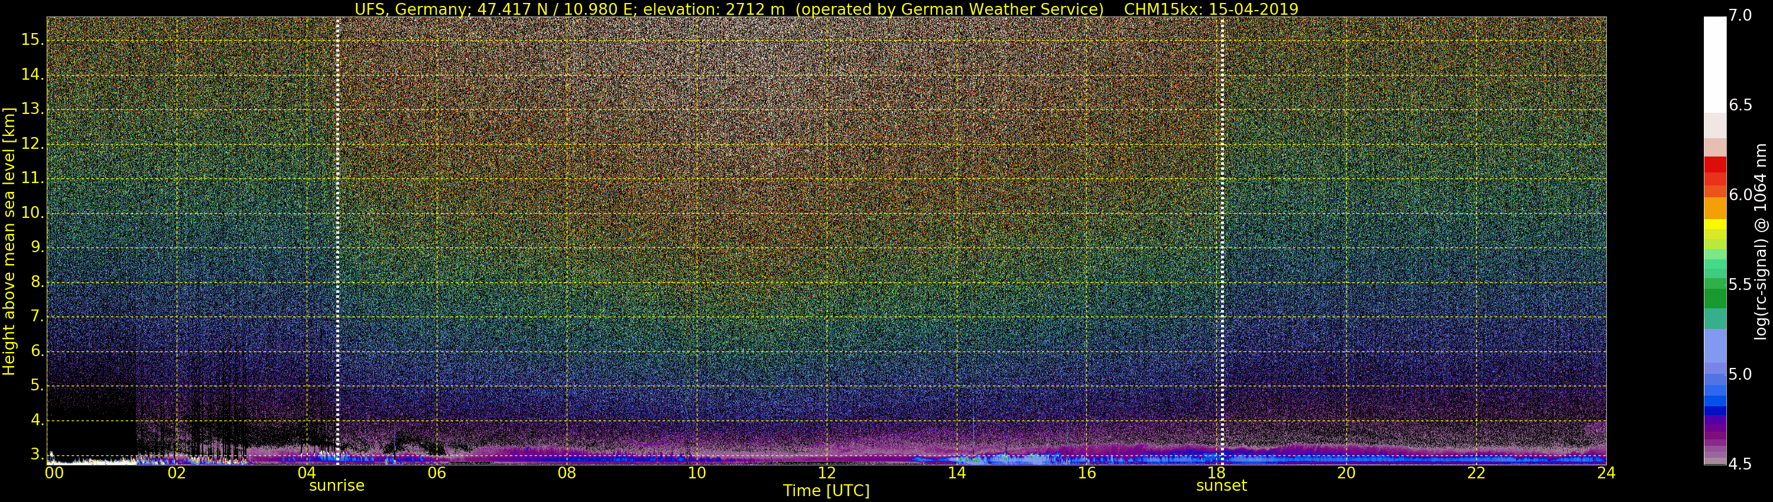Click the colorbar value label '5.5'
Viewport: 1773px width, 502px height.
point(1740,285)
